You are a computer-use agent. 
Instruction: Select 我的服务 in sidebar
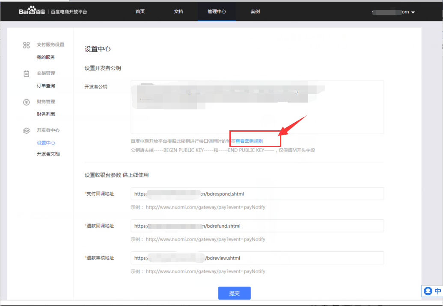point(46,57)
